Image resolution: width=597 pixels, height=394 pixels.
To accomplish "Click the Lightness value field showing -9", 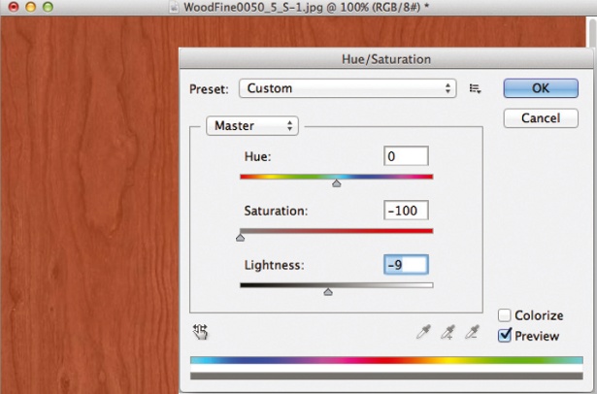I will pyautogui.click(x=406, y=265).
